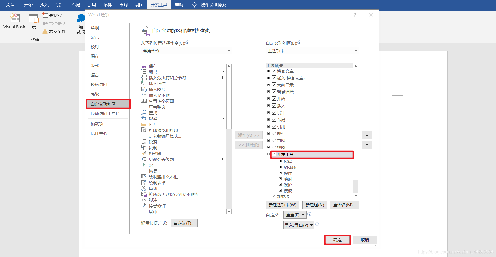Open the 导入/导出(P) dropdown
This screenshot has height=257, width=496.
[299, 225]
